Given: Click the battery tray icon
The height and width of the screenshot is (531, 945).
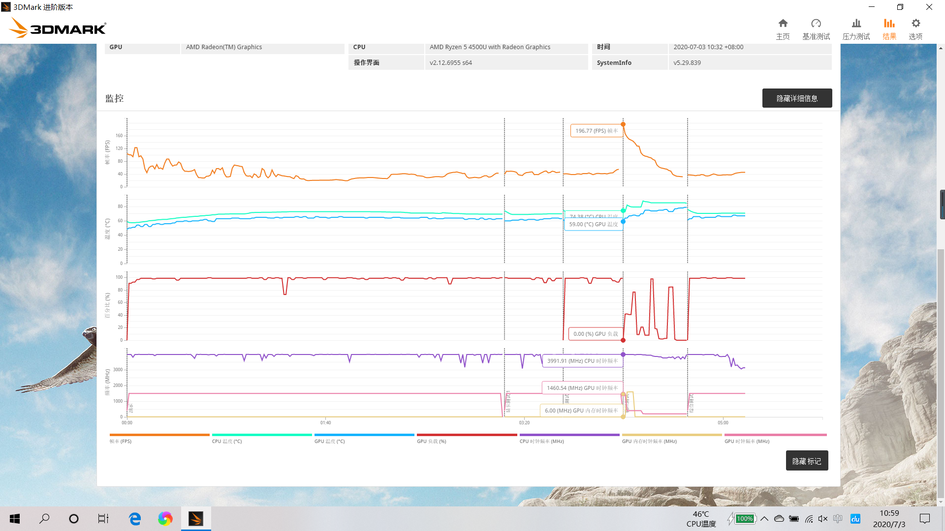Looking at the screenshot, I should 794,519.
